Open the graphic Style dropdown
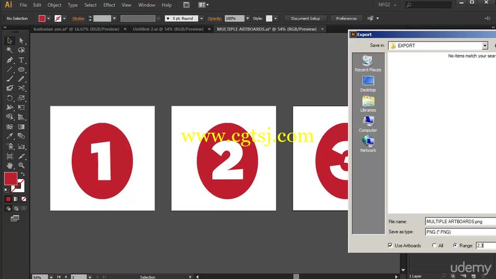The height and width of the screenshot is (279, 496). (x=275, y=19)
